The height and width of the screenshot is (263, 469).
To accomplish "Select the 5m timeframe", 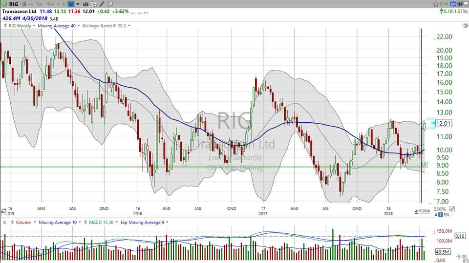I will click(39, 4).
